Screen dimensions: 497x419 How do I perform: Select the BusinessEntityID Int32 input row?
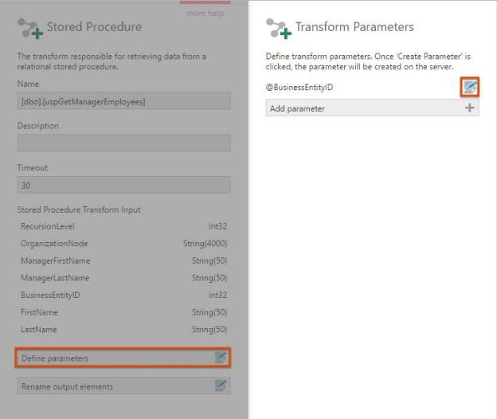(123, 295)
